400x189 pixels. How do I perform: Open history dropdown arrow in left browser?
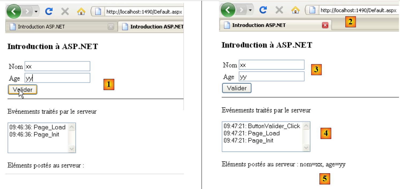tap(36, 12)
